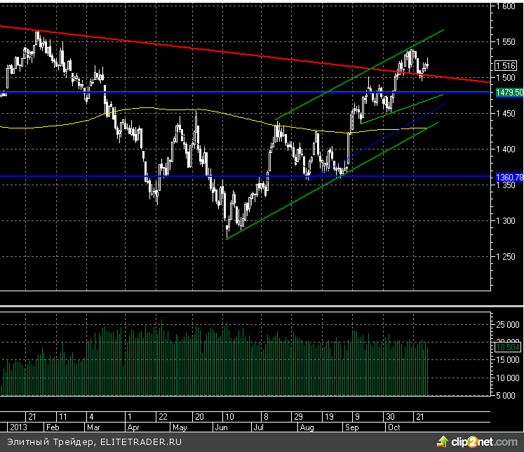The width and height of the screenshot is (524, 452).
Task: Click the green upload arrow icon
Action: [442, 441]
